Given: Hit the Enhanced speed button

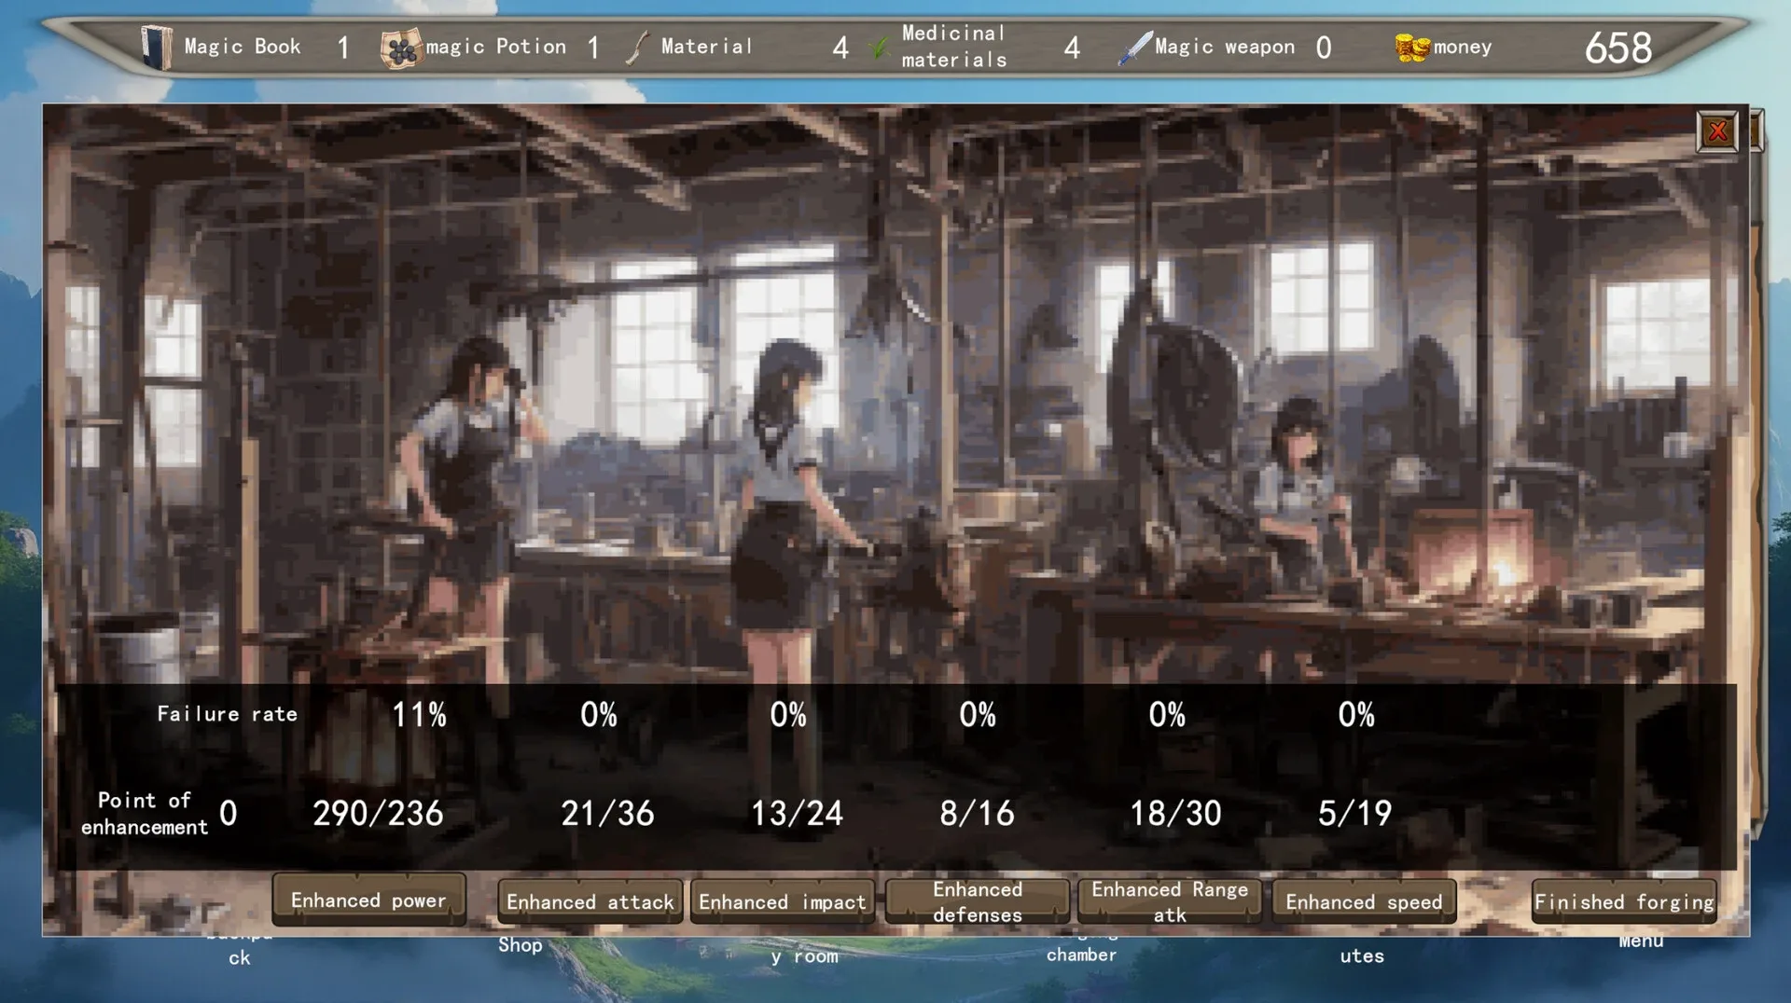Looking at the screenshot, I should pos(1363,901).
